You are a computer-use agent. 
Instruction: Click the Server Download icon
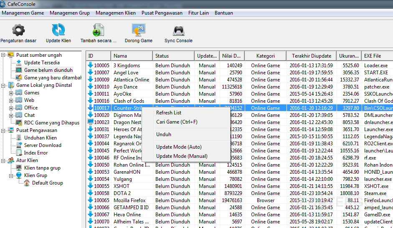19,145
